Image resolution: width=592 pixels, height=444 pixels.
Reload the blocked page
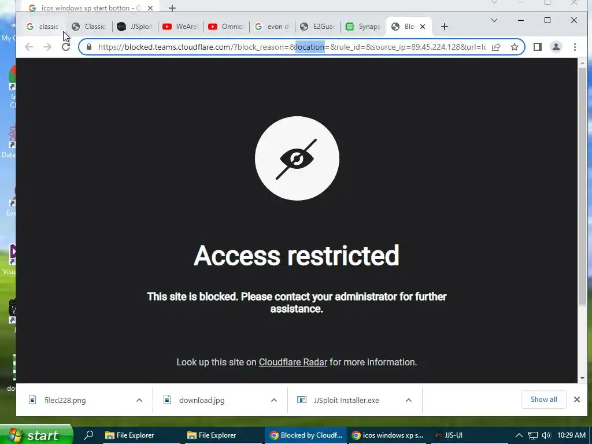[66, 47]
